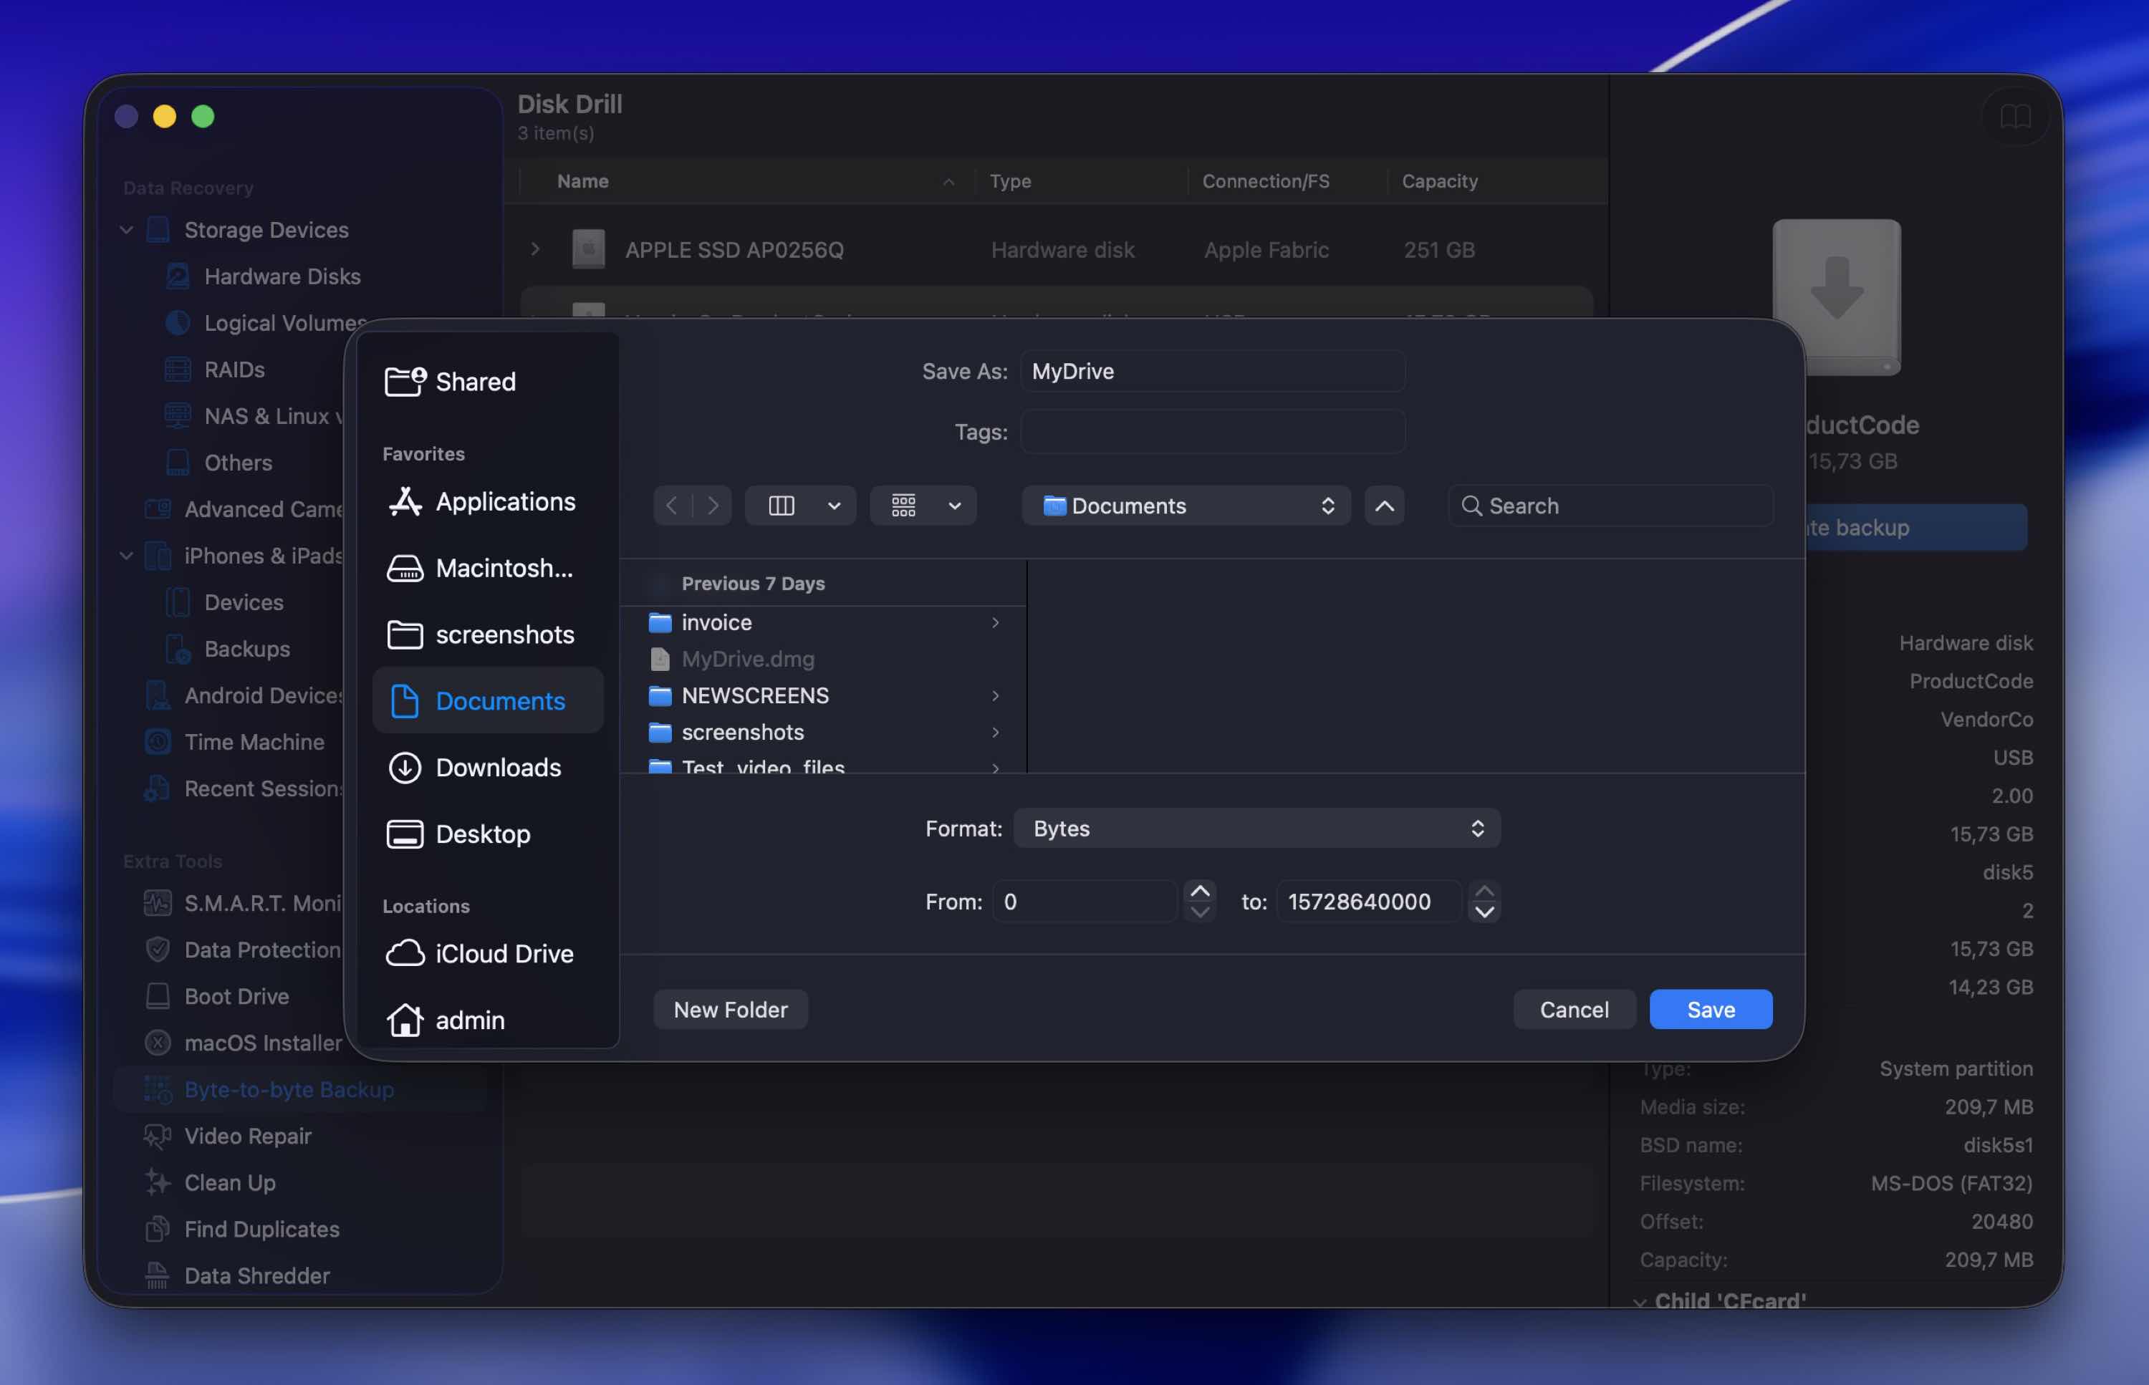
Task: Sort by Capacity column header
Action: click(1439, 180)
